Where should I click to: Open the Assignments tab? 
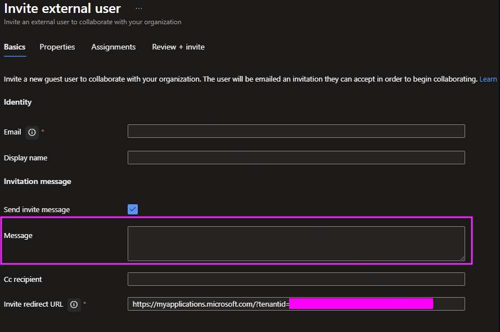tap(114, 47)
